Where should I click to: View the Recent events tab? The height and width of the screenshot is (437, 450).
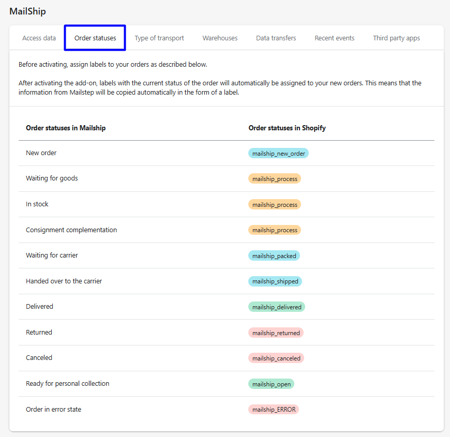pyautogui.click(x=335, y=38)
